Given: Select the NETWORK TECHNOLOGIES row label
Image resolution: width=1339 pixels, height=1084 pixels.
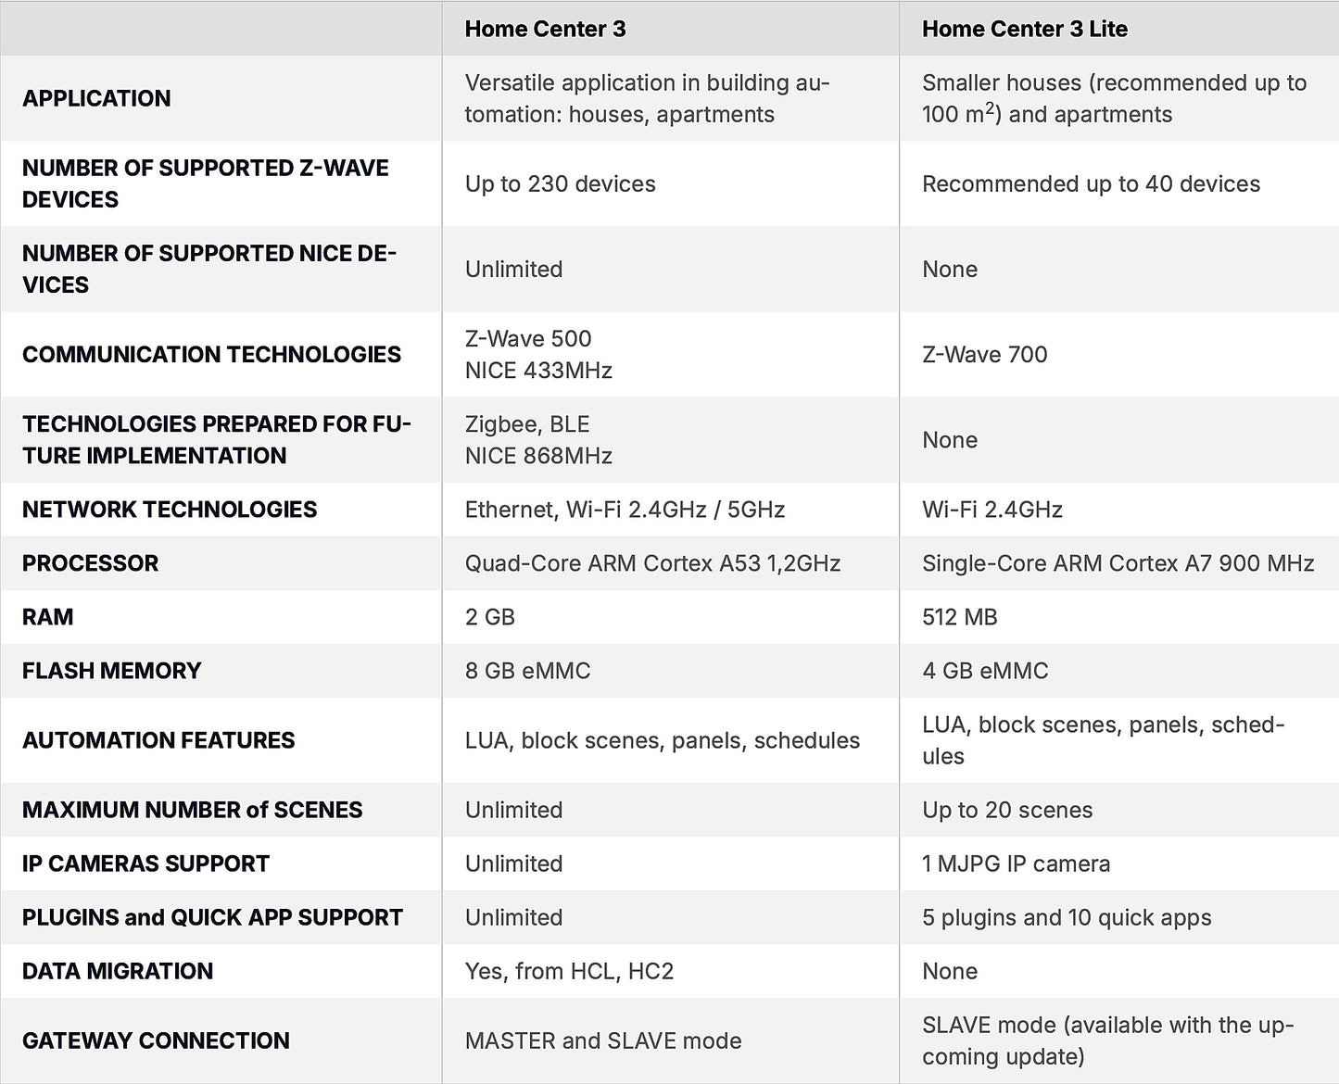Looking at the screenshot, I should pos(170,509).
